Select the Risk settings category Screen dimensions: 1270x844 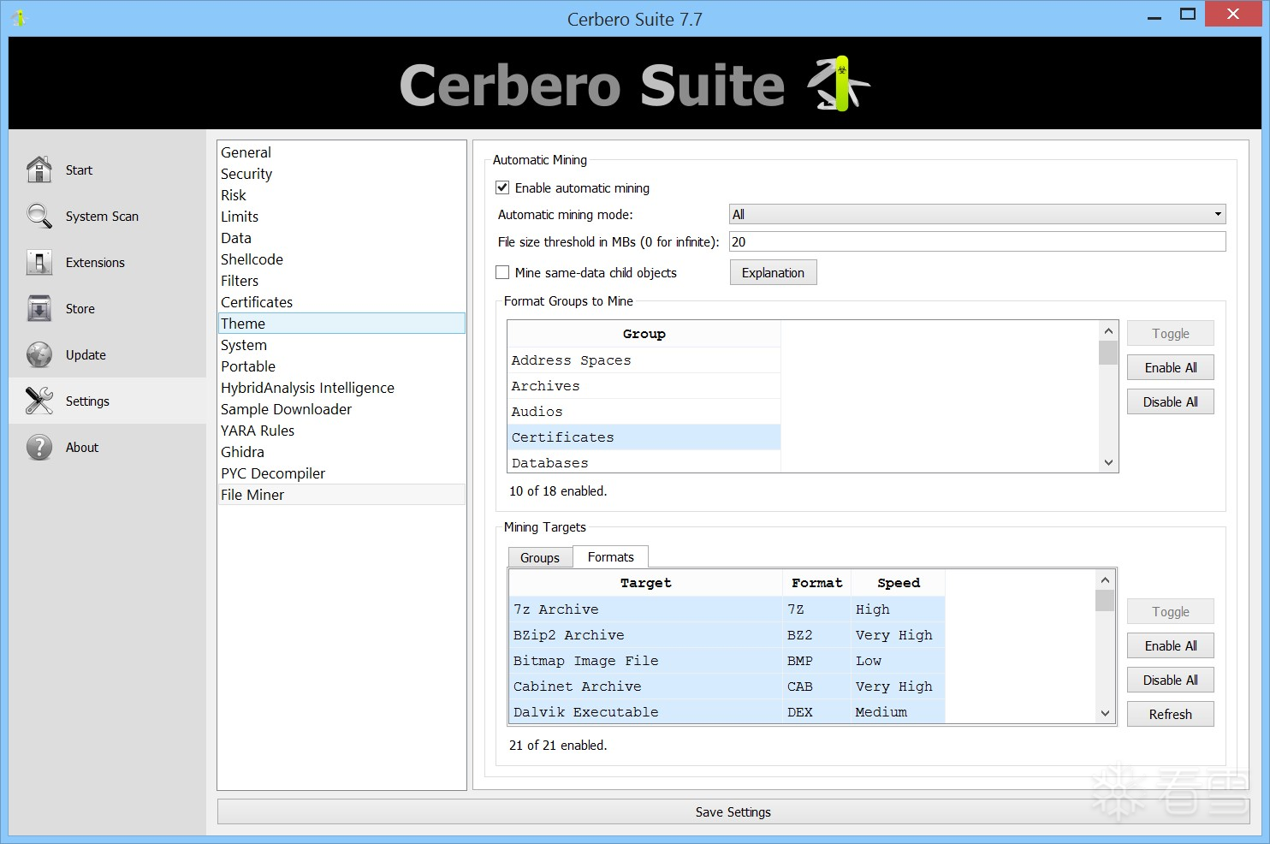coord(341,195)
